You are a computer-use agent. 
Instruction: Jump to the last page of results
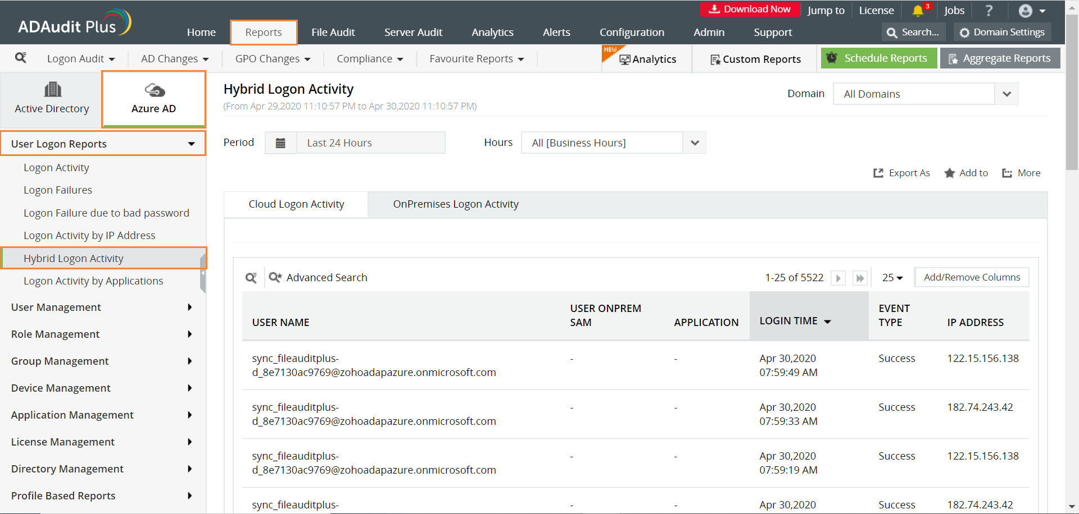860,278
